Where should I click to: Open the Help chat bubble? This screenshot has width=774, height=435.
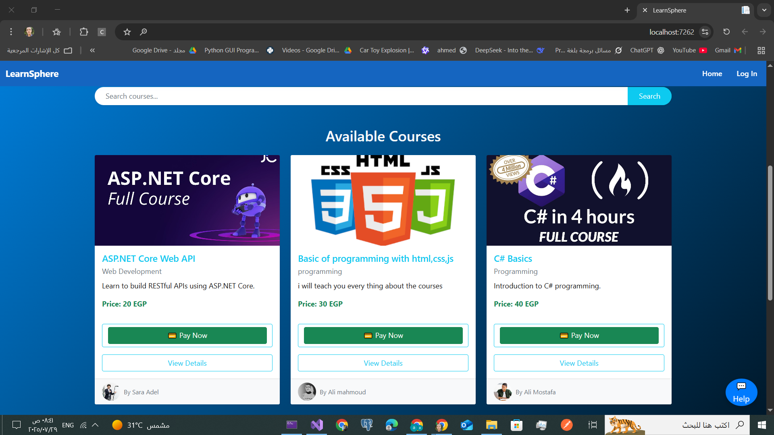click(x=741, y=392)
